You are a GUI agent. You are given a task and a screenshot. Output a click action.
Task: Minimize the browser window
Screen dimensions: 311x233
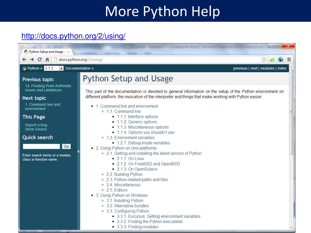271,46
